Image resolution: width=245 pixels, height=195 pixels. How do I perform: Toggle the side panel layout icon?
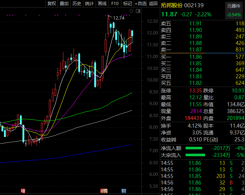pos(138,11)
